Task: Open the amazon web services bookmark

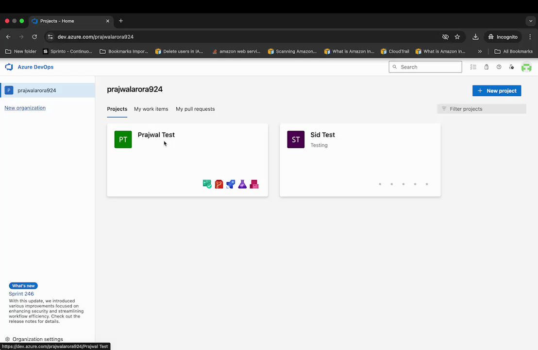Action: (x=236, y=52)
